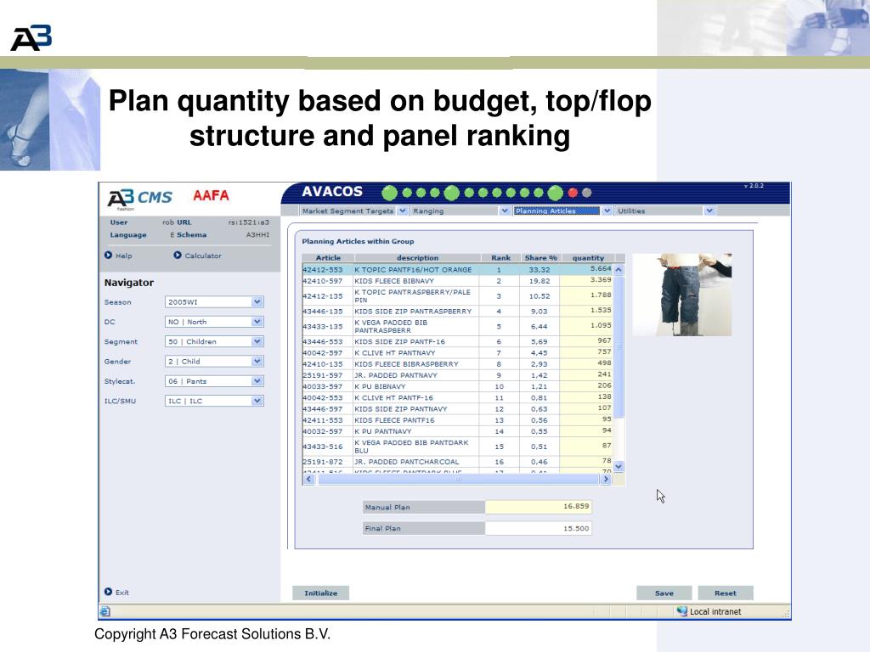The width and height of the screenshot is (870, 652).
Task: Click quantity cell 5.664
Action: coord(586,269)
